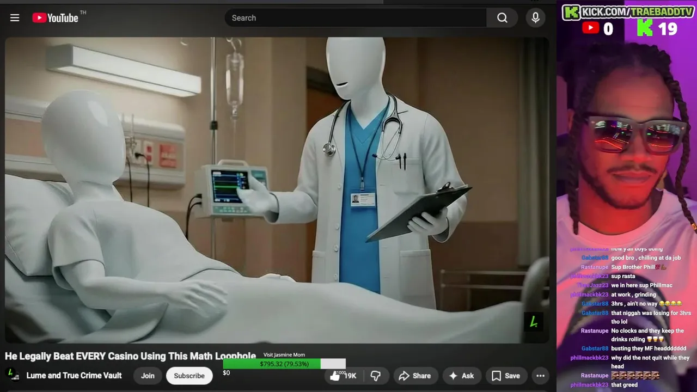The height and width of the screenshot is (392, 697).
Task: Click chat message 'that greed'
Action: coord(624,385)
